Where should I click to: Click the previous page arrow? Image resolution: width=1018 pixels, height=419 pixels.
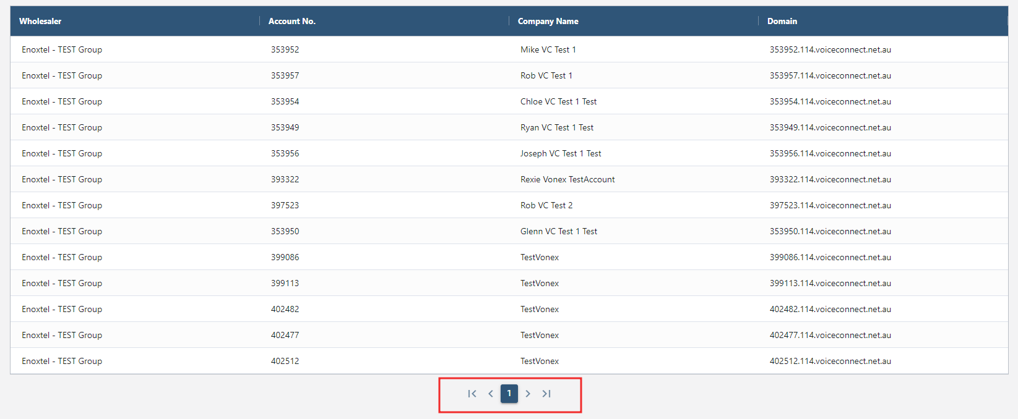coord(491,394)
